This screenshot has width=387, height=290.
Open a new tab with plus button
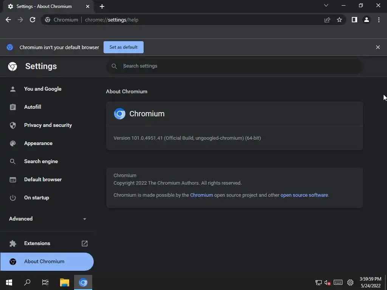click(x=102, y=6)
